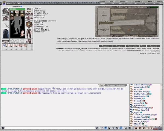Click info icon next to Forged[8]
Viewport: 164px width, 131px height.
[144, 101]
